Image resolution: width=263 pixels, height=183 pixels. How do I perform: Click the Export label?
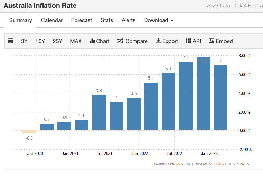tap(170, 41)
